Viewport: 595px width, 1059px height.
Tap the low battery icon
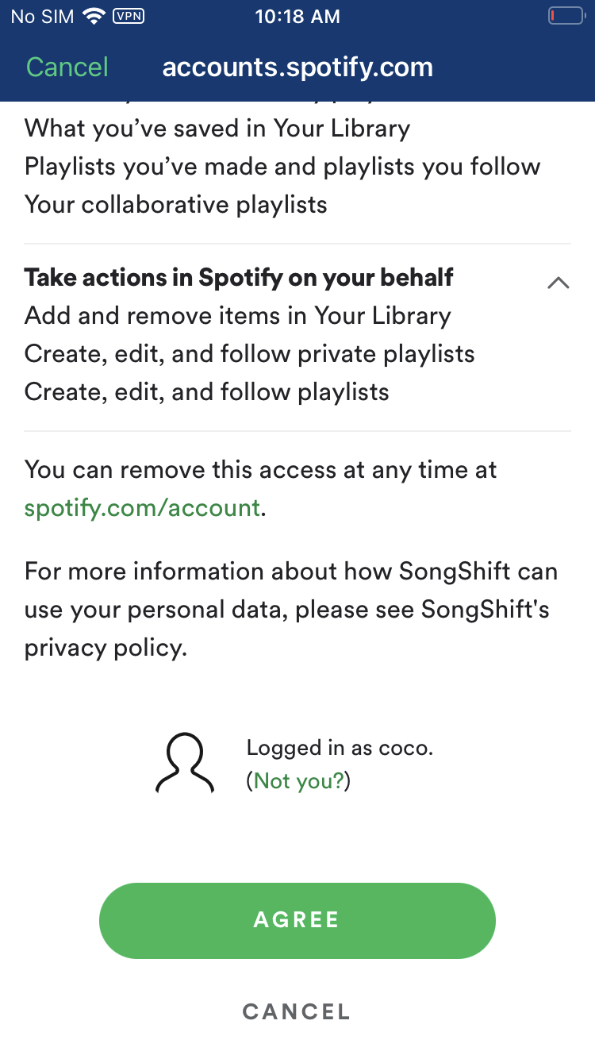click(x=565, y=16)
